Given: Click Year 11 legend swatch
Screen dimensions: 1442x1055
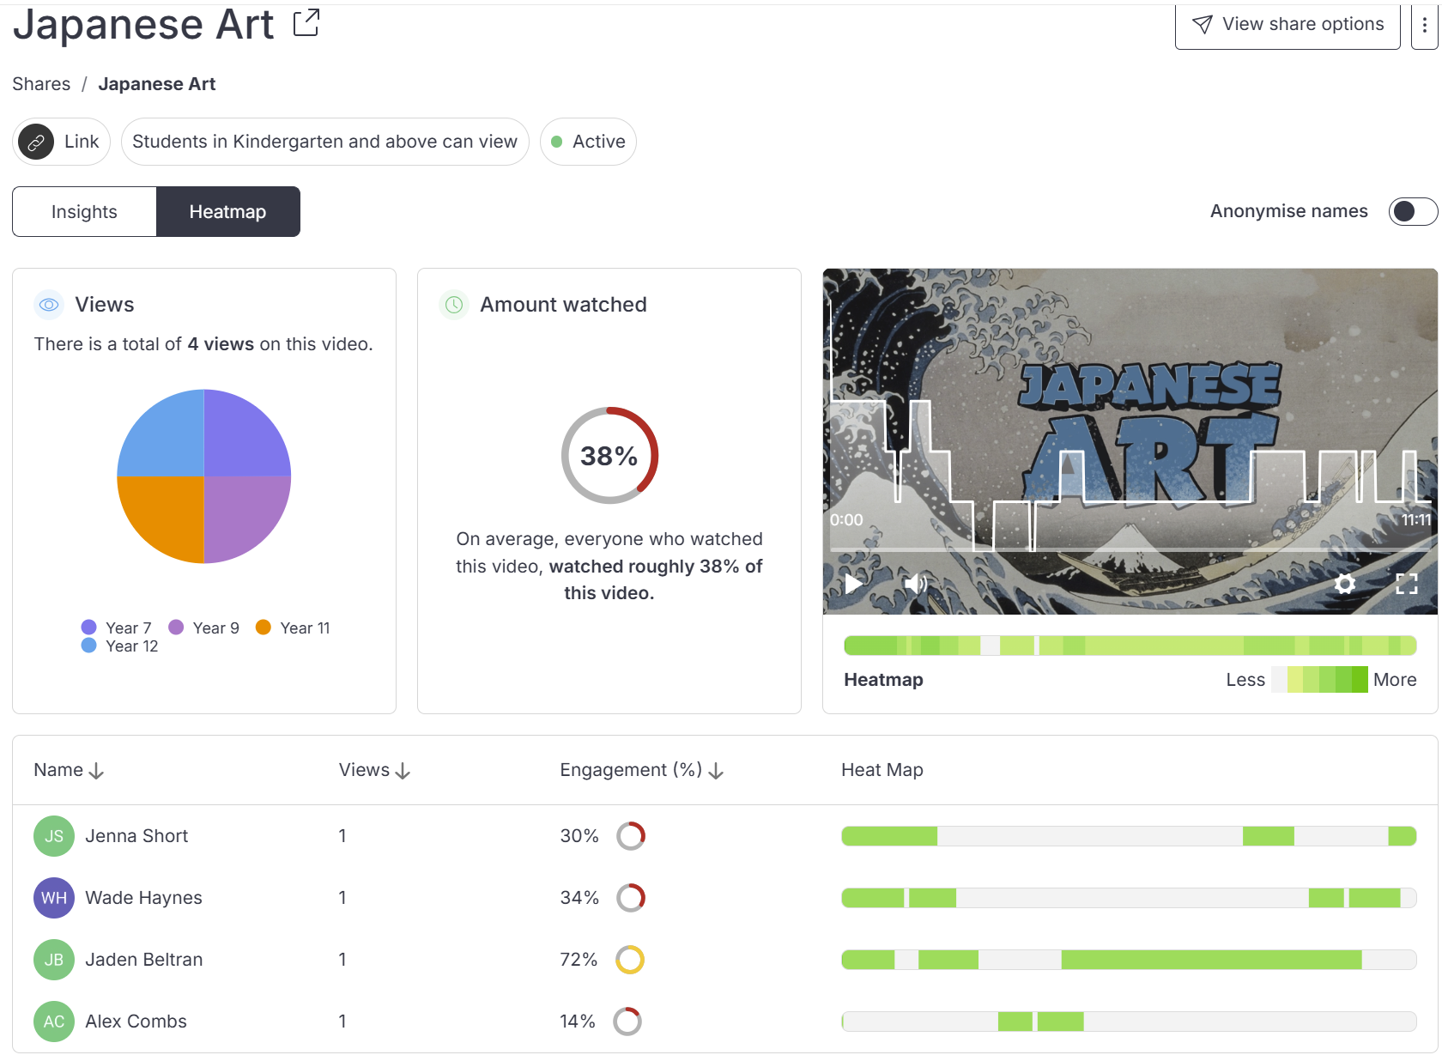Looking at the screenshot, I should pyautogui.click(x=264, y=628).
